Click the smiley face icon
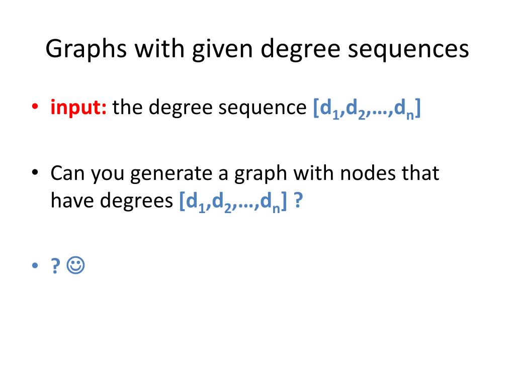The width and height of the screenshot is (515, 386). pyautogui.click(x=75, y=265)
